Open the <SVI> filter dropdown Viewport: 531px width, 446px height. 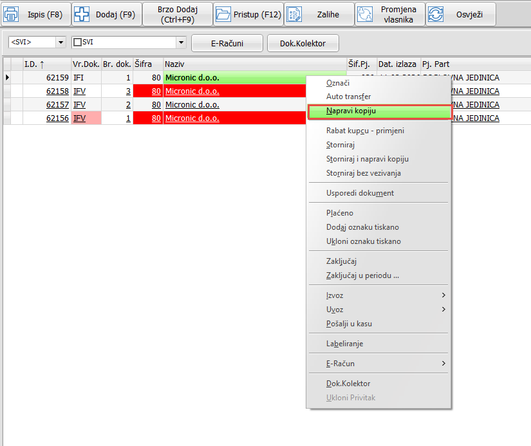(x=61, y=42)
